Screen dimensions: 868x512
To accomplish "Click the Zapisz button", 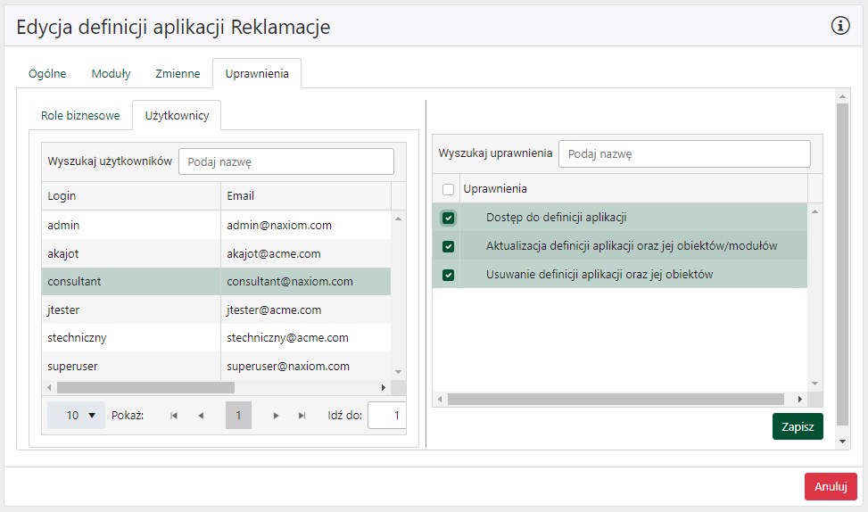I will (797, 427).
